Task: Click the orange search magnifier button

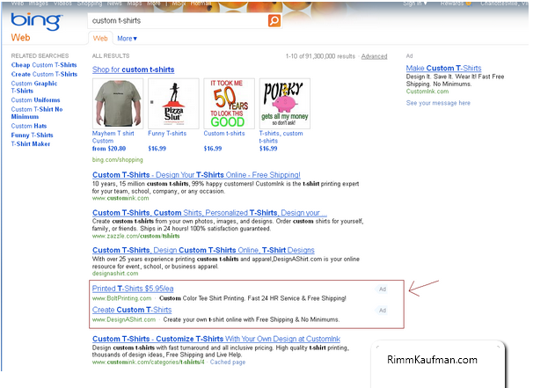Action: [x=274, y=19]
